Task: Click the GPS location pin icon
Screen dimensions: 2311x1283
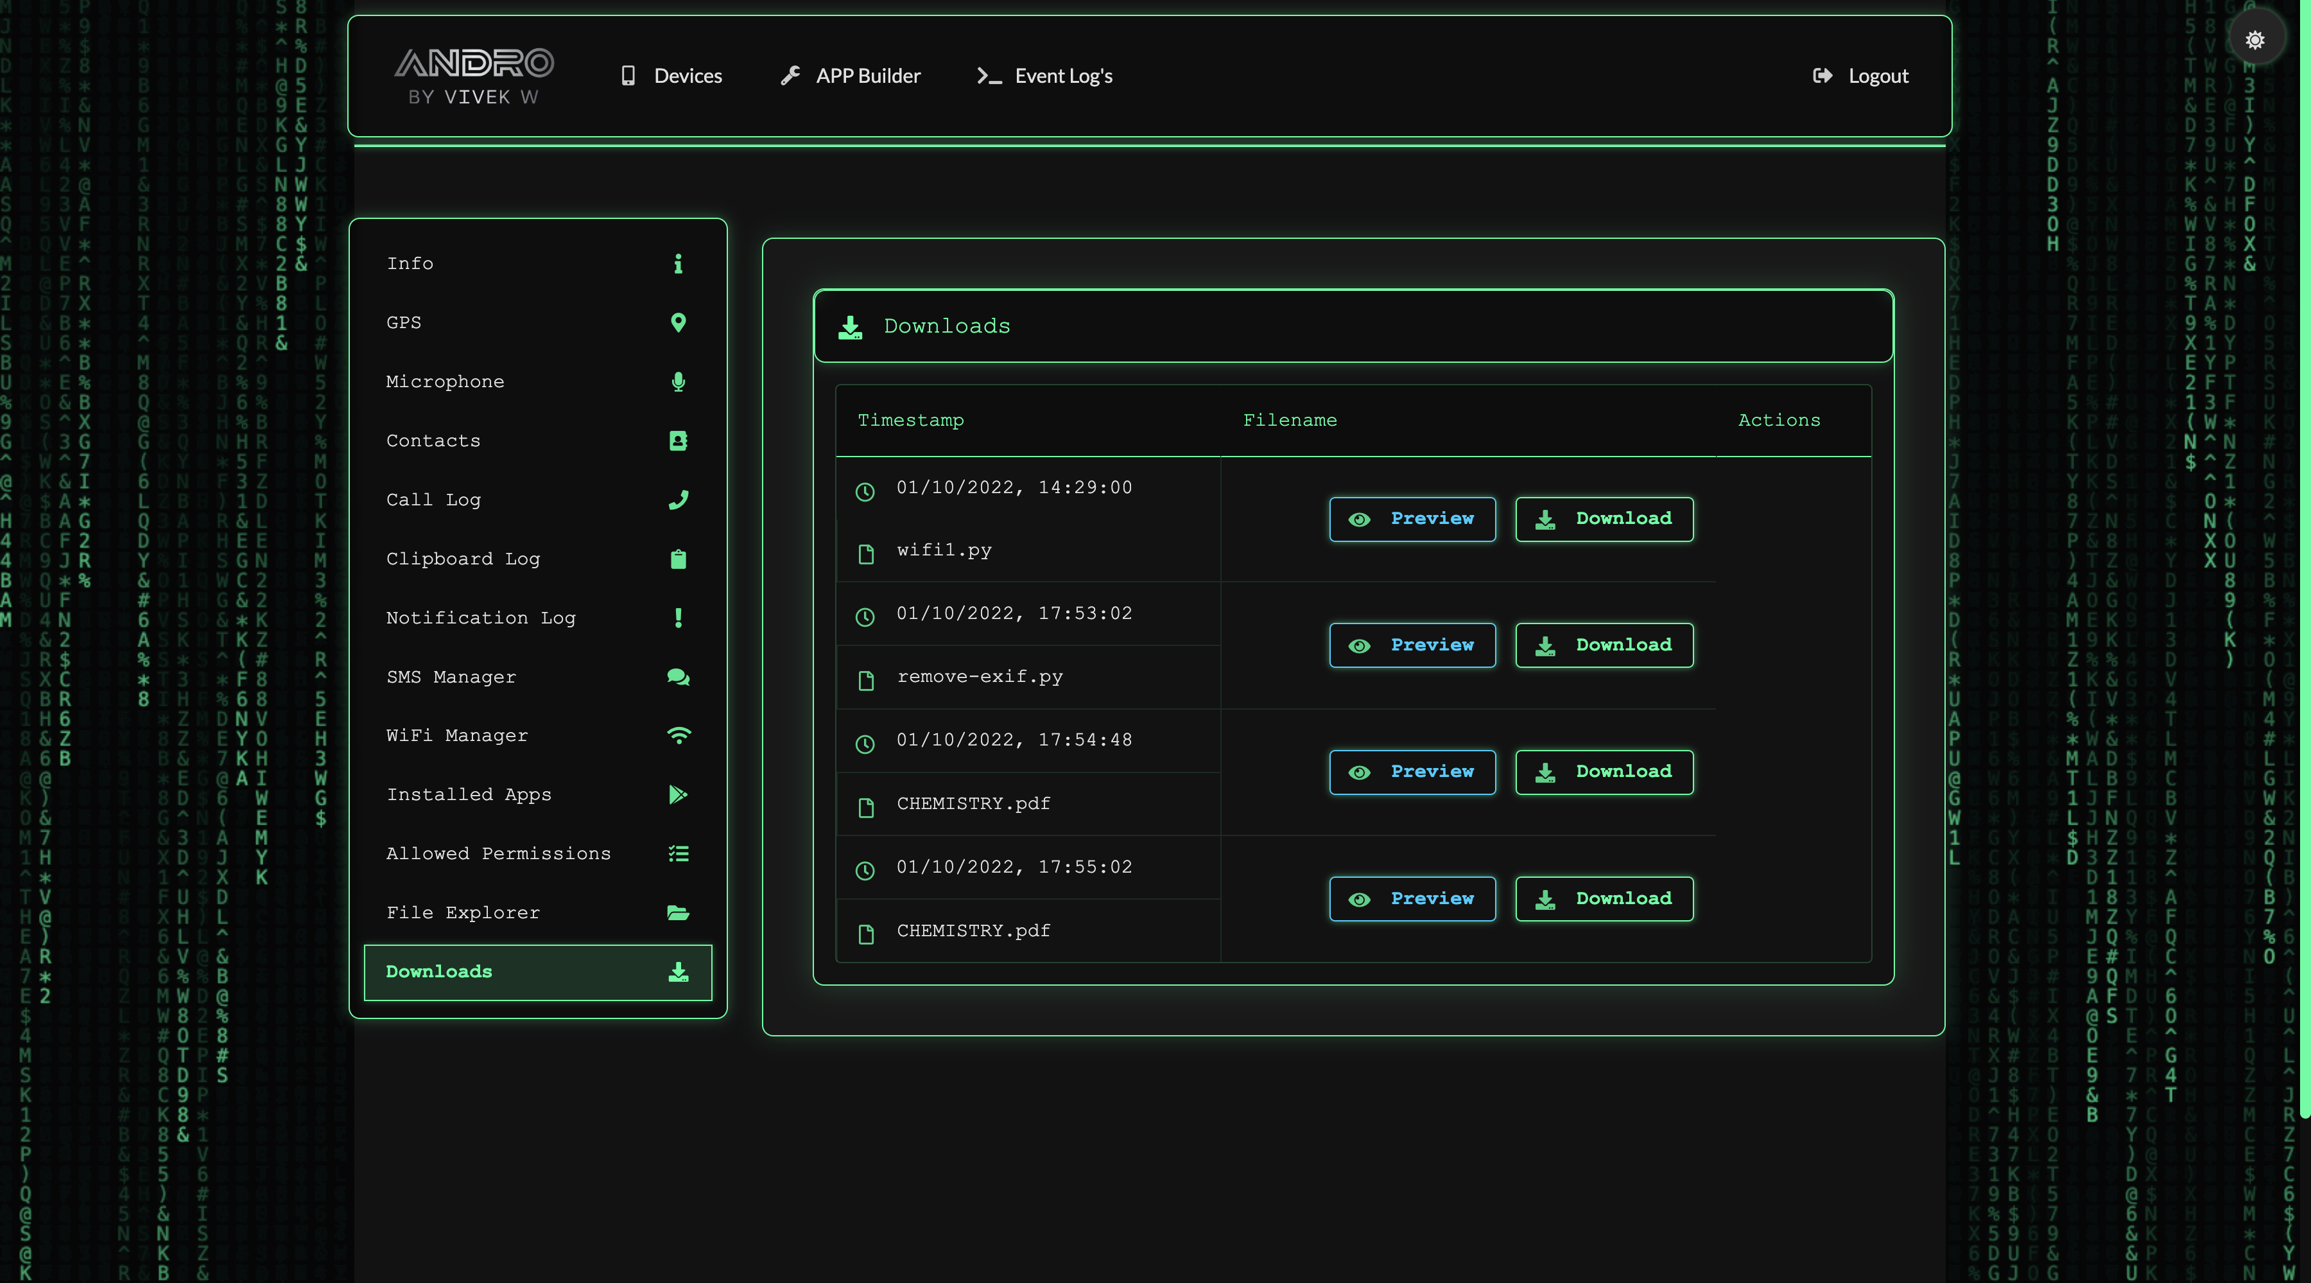Action: [679, 322]
